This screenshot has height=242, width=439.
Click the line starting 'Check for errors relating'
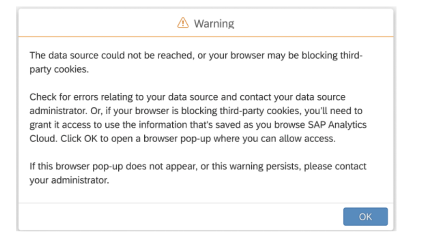pos(188,97)
